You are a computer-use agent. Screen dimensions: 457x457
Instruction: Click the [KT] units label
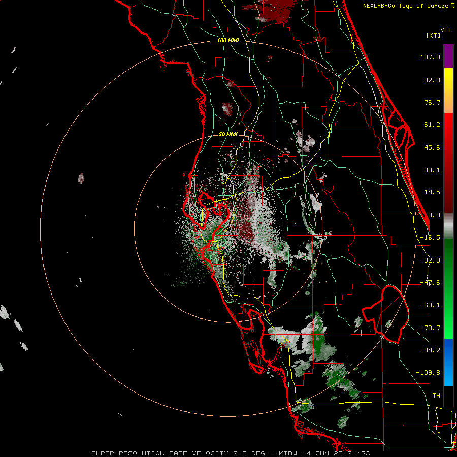(433, 35)
